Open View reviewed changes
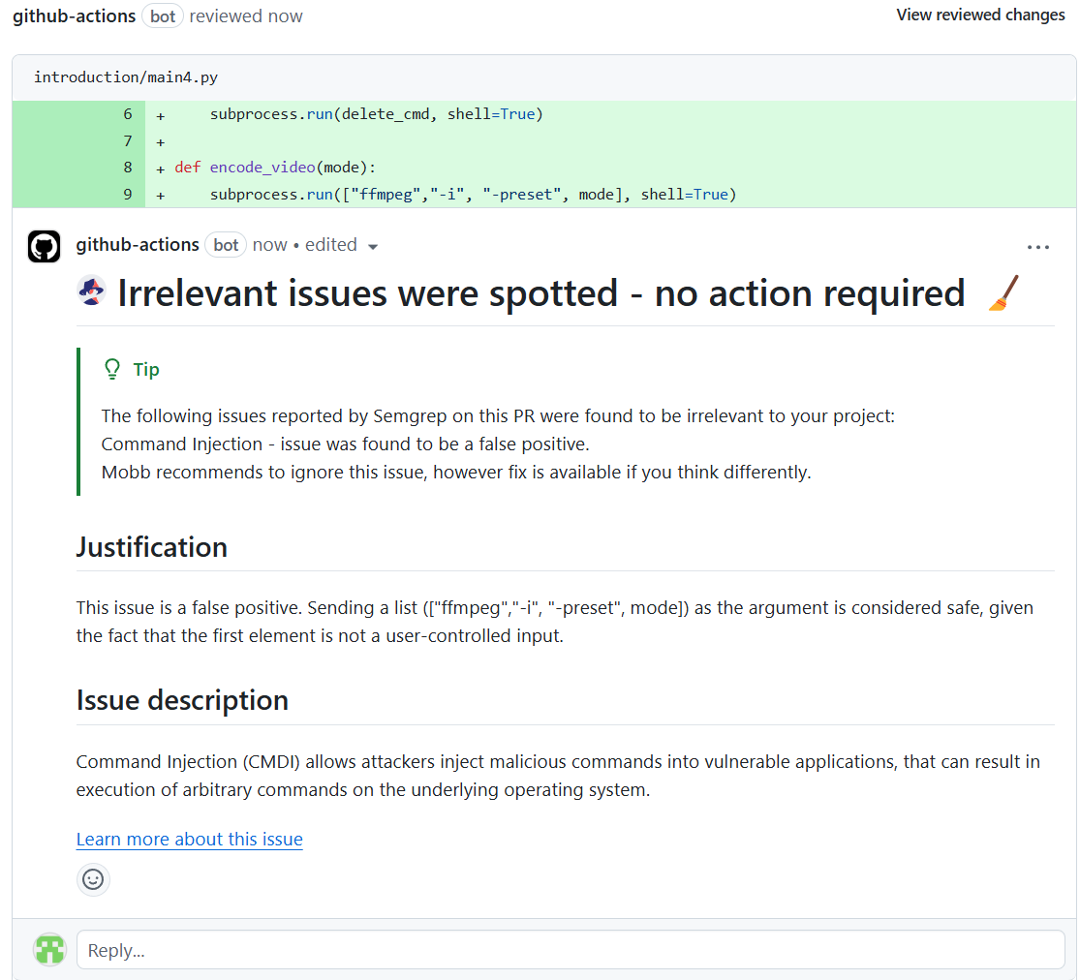 [980, 15]
